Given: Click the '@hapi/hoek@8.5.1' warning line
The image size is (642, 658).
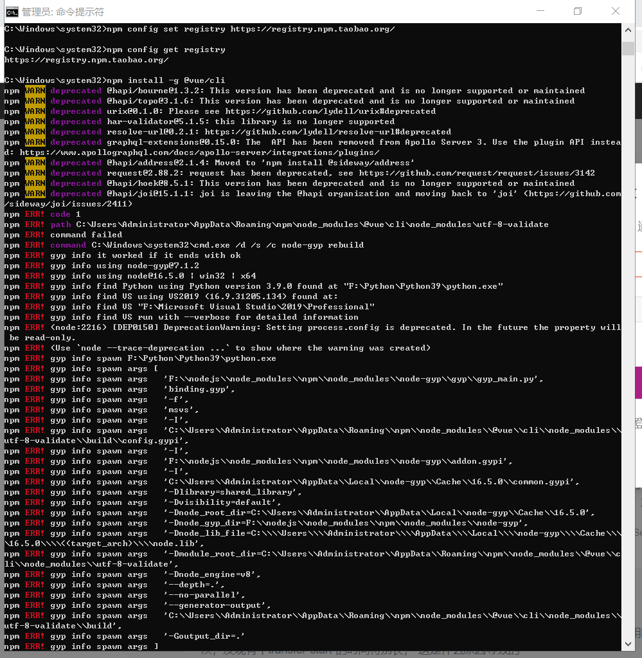Looking at the screenshot, I should [289, 183].
